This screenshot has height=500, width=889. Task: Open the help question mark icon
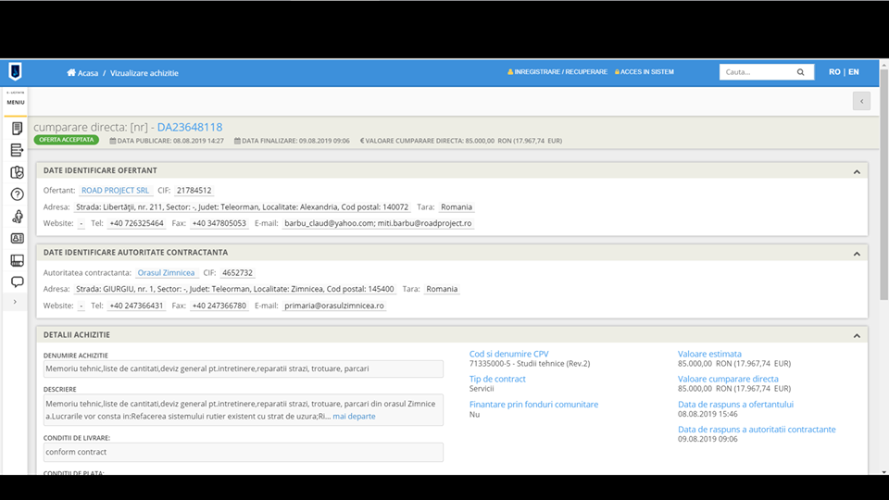17,194
